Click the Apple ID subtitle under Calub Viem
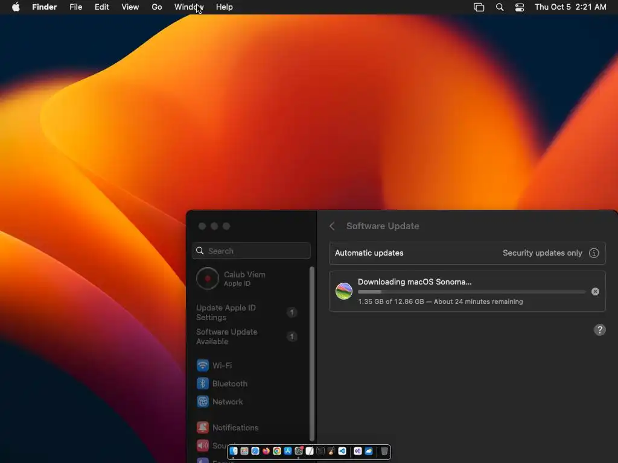Image resolution: width=618 pixels, height=463 pixels. pyautogui.click(x=237, y=283)
